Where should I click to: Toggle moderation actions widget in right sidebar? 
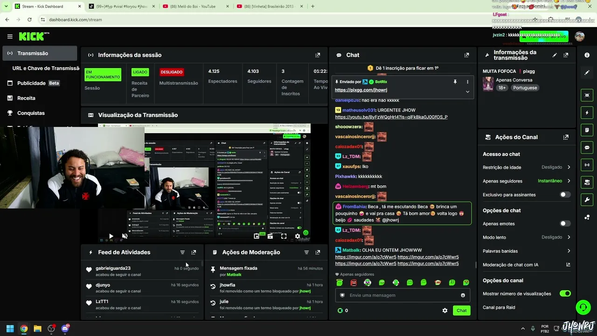pos(587,130)
